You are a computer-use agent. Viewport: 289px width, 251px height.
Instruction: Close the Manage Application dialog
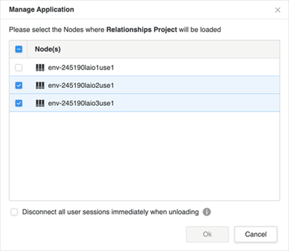[277, 10]
